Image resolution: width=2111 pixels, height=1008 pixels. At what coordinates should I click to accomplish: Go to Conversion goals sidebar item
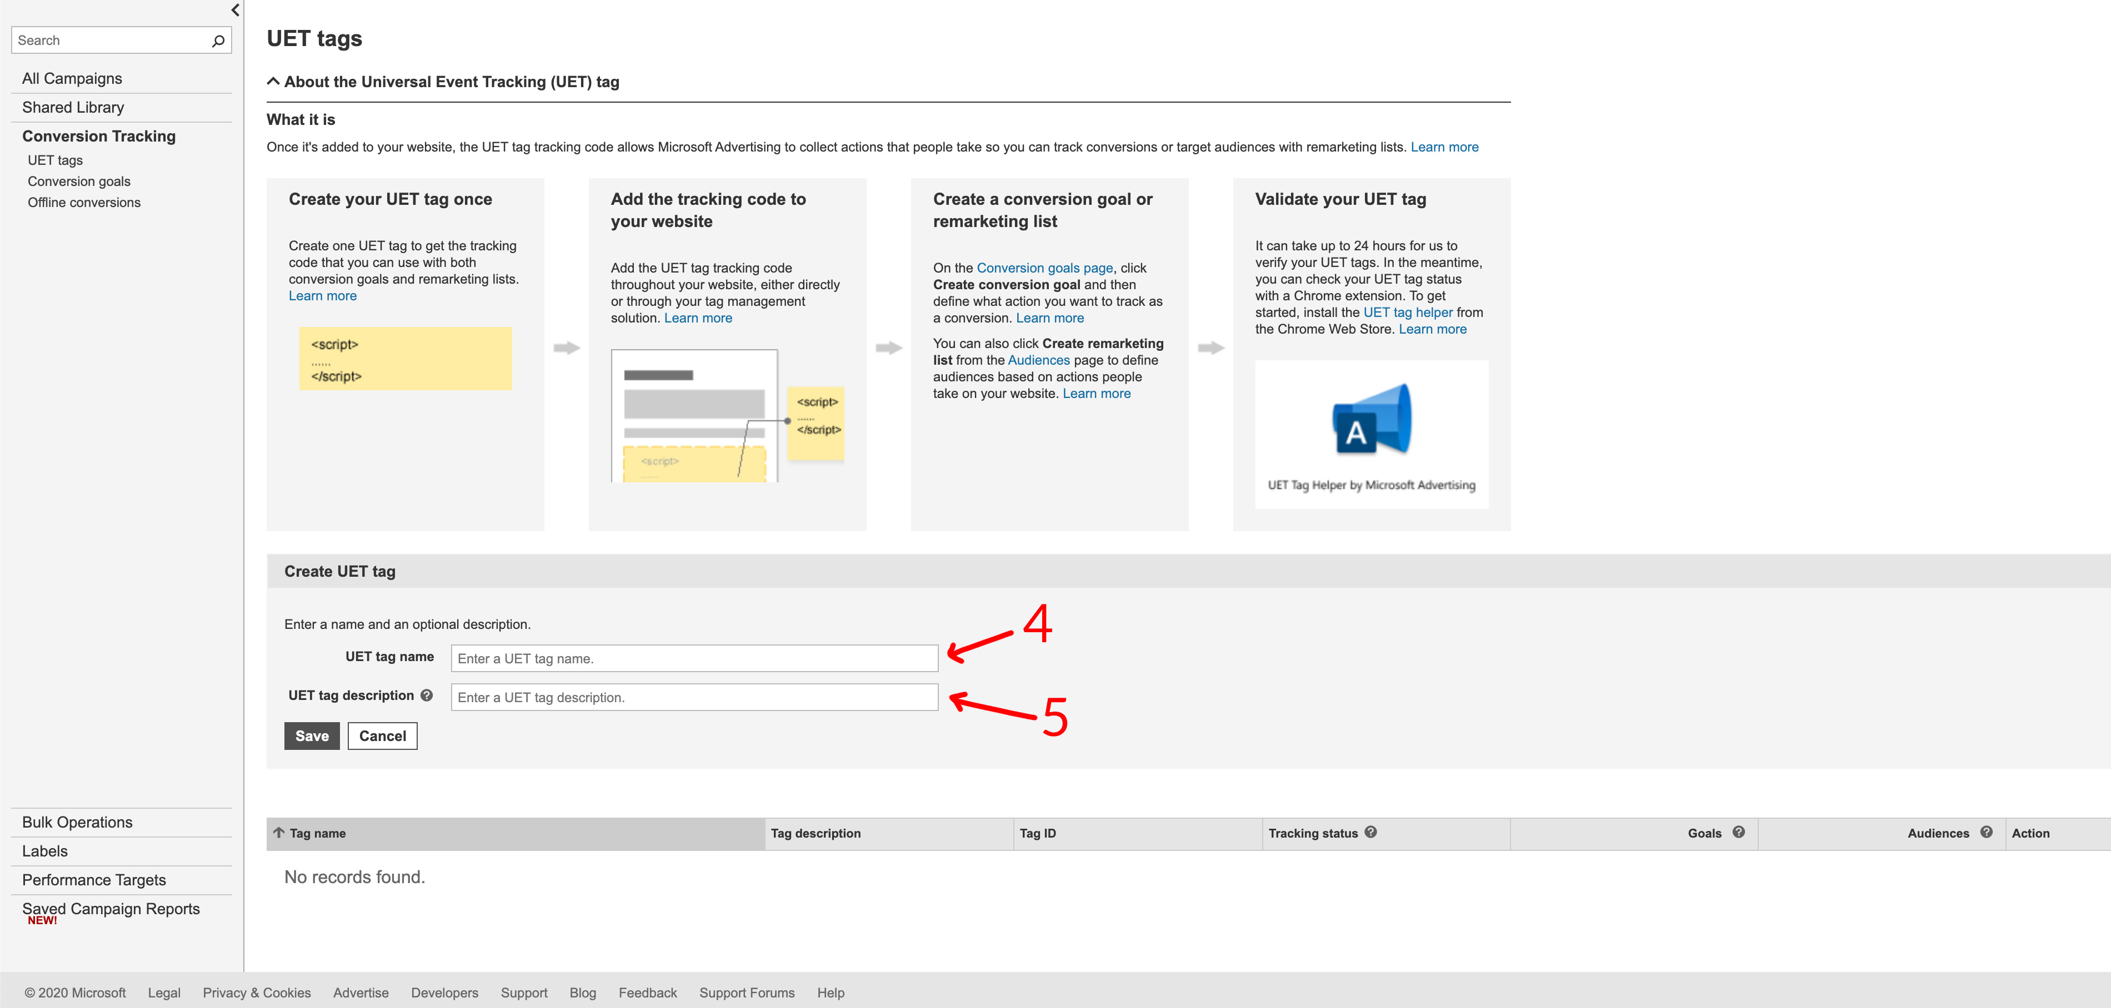[x=79, y=182]
